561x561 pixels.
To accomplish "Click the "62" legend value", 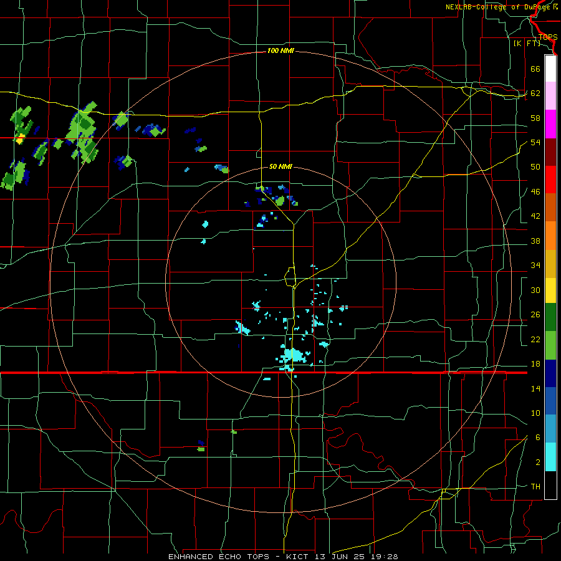I will [535, 93].
